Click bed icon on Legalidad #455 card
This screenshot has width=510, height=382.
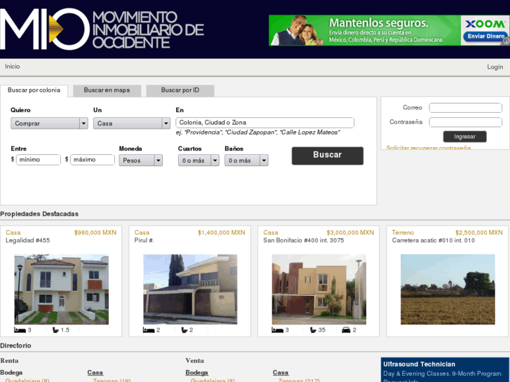(x=20, y=330)
